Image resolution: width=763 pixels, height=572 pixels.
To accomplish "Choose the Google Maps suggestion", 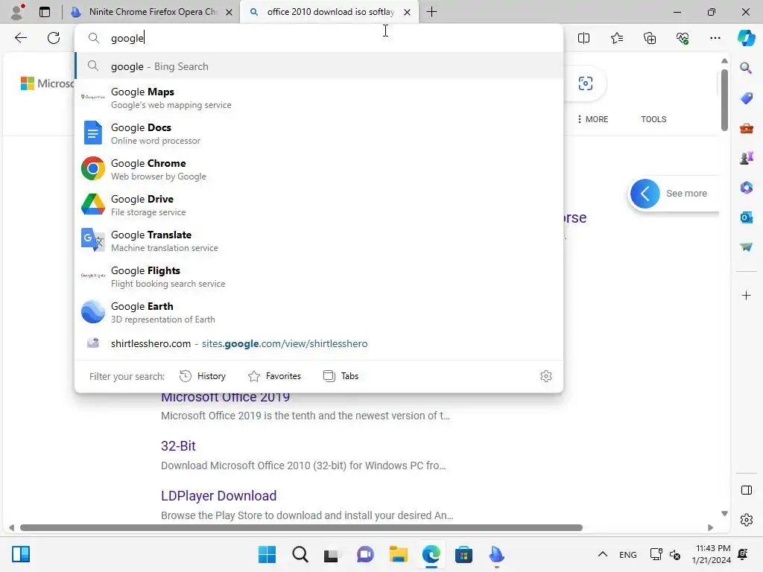I will (x=319, y=98).
